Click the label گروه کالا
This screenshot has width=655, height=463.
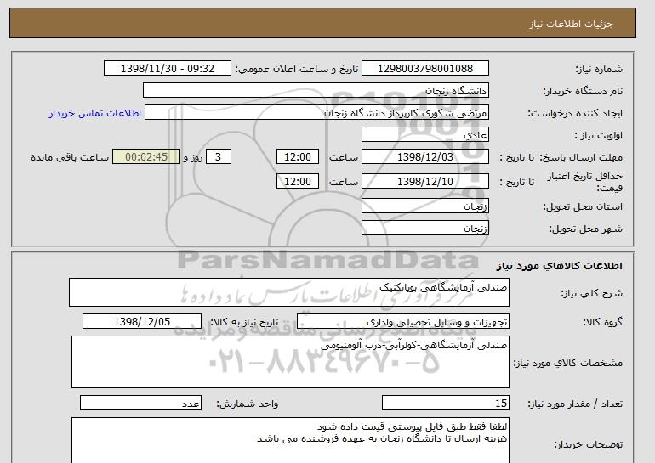pyautogui.click(x=602, y=322)
